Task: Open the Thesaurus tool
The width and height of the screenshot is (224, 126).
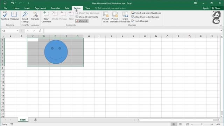Action: [14, 16]
